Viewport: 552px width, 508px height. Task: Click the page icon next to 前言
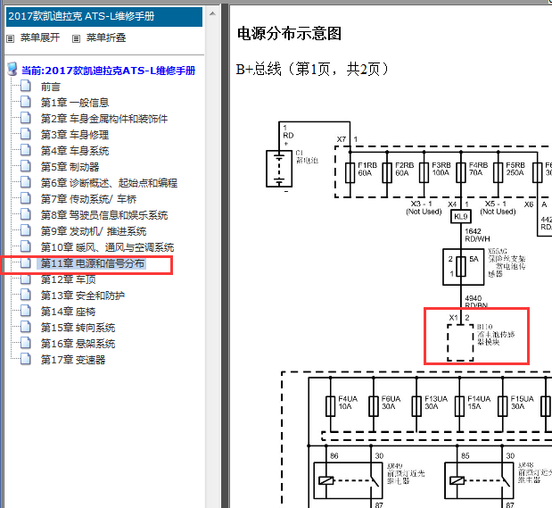(x=25, y=86)
